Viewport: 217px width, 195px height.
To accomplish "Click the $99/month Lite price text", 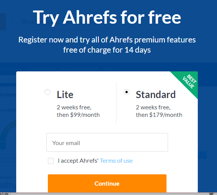I will pos(85,115).
